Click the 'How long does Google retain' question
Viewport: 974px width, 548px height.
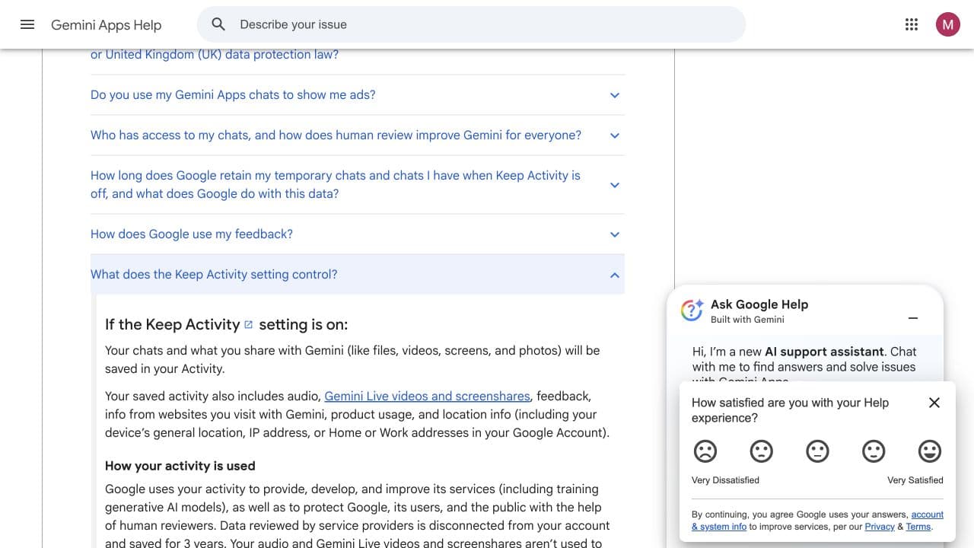pos(336,185)
